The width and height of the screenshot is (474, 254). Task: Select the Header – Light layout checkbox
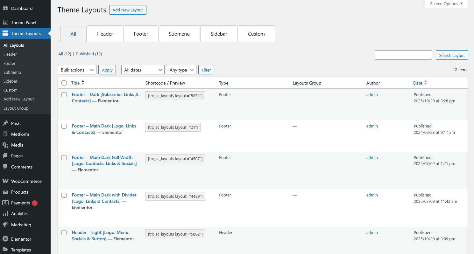[x=64, y=233]
